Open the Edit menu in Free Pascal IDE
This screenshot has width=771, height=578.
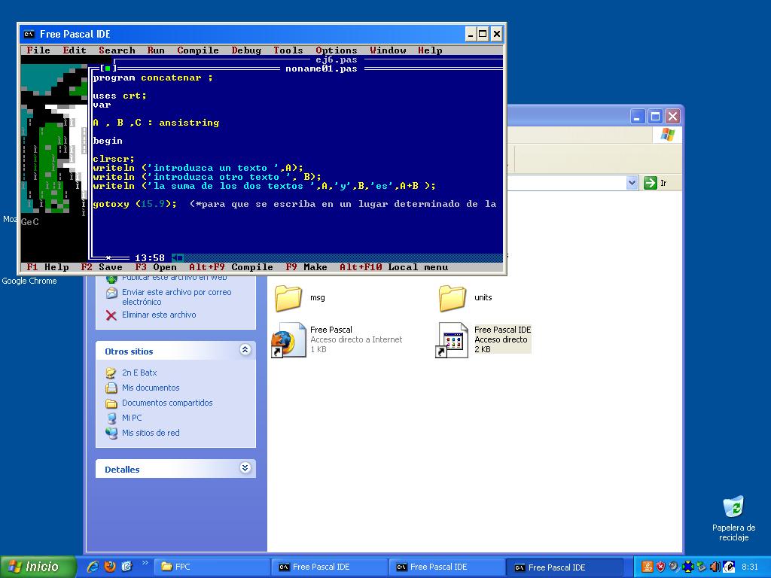[75, 50]
